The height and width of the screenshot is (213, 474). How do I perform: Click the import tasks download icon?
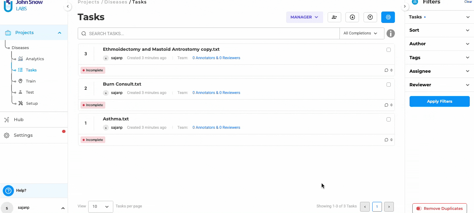click(x=352, y=17)
